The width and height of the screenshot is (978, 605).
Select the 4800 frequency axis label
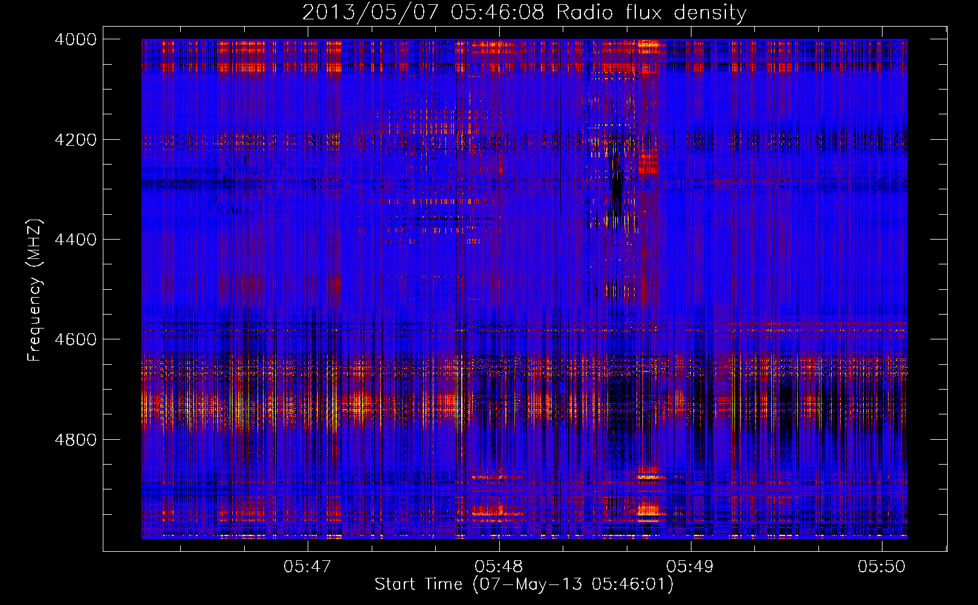[x=76, y=440]
